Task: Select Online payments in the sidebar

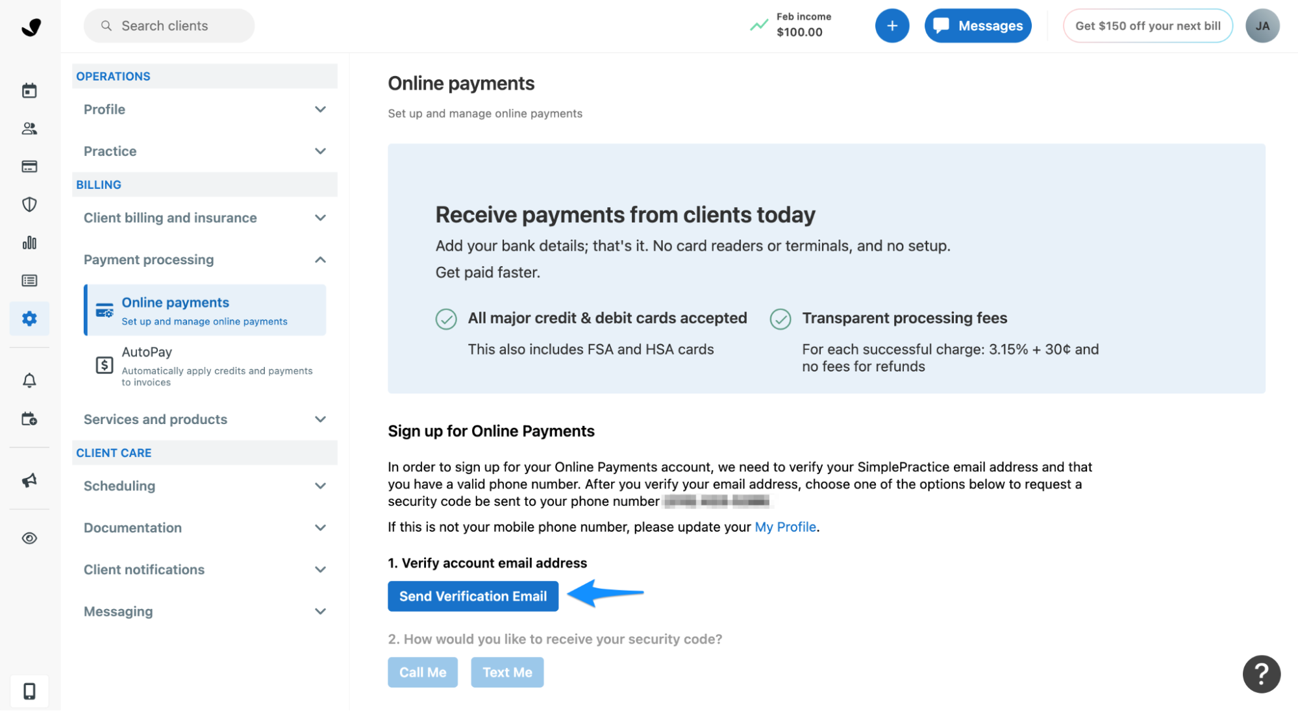Action: 175,302
